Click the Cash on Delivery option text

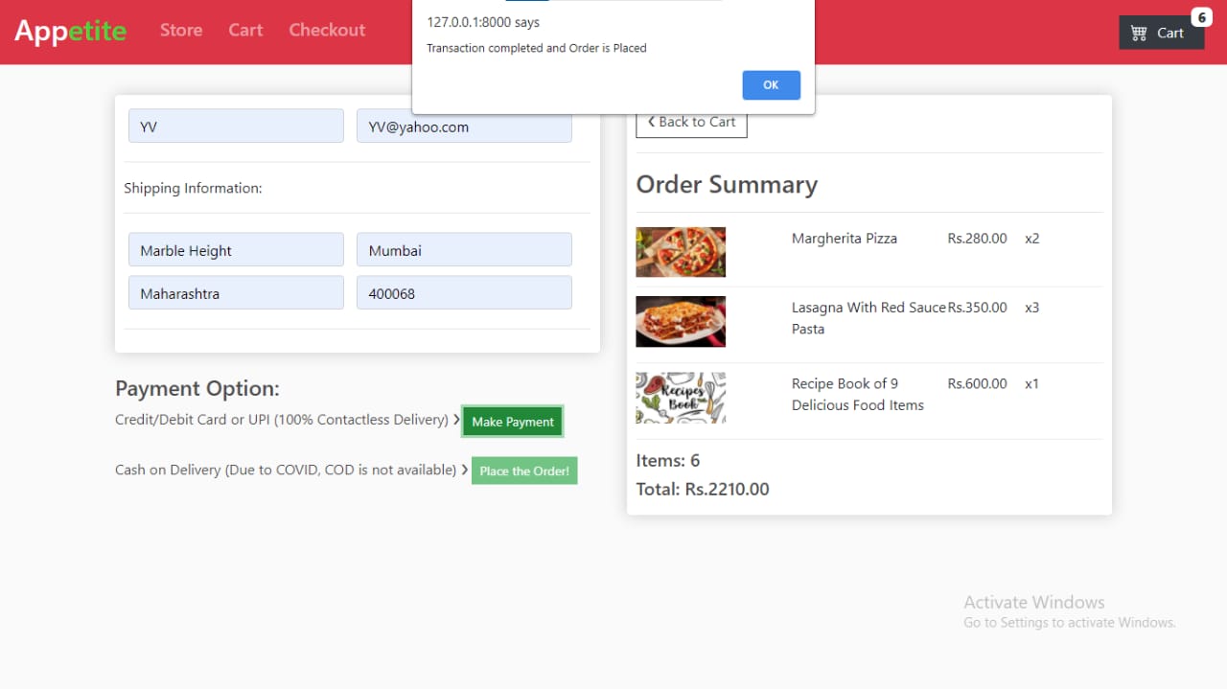286,470
